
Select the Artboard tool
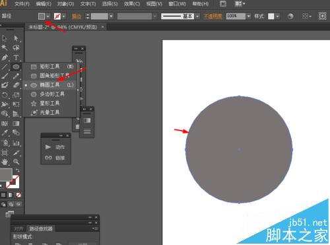pyautogui.click(x=5, y=153)
